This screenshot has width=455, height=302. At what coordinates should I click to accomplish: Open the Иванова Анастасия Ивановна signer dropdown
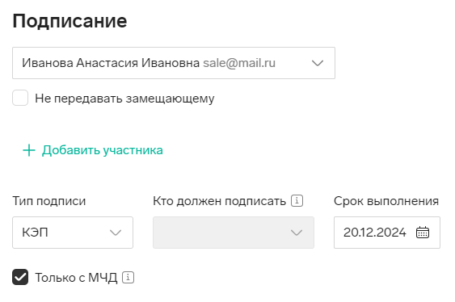pyautogui.click(x=174, y=63)
